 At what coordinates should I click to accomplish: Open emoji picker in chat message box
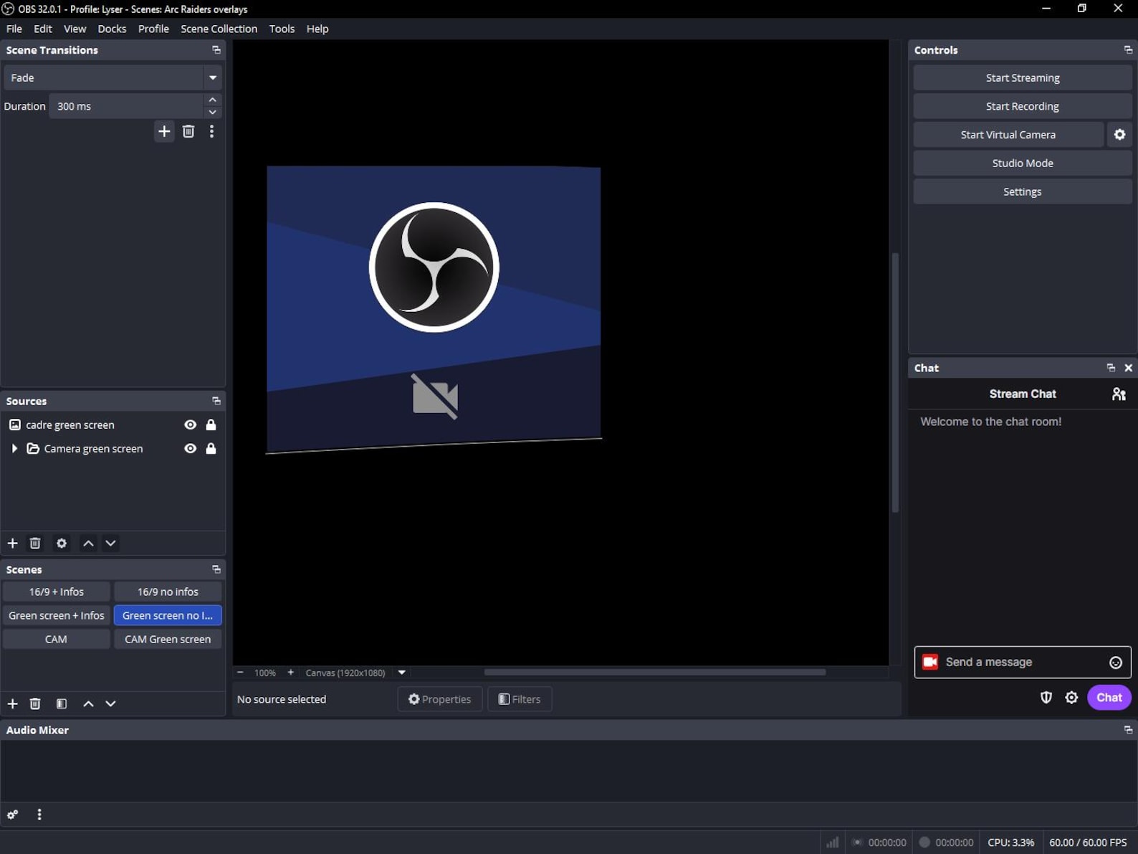(1116, 663)
